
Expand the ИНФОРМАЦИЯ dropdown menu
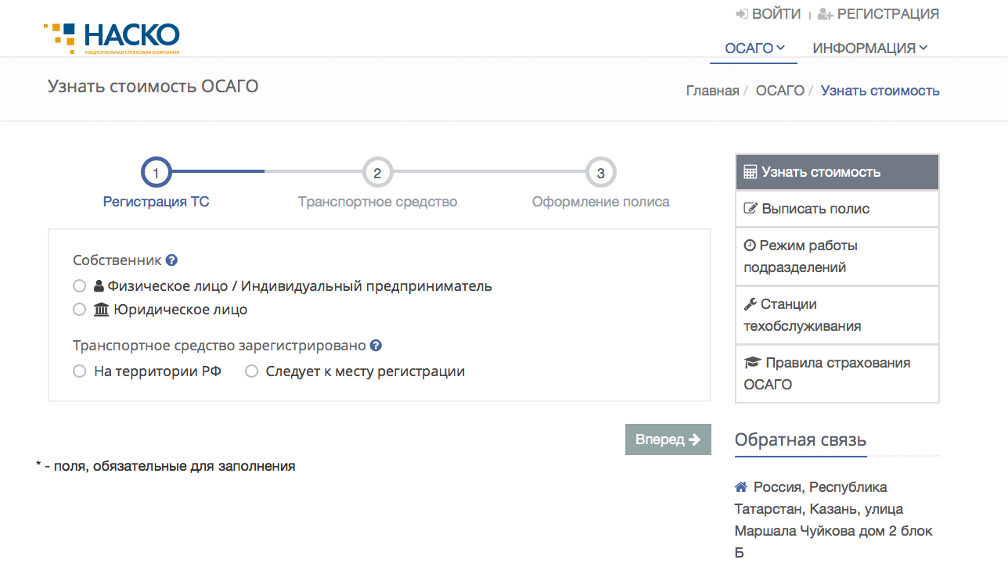pos(869,48)
